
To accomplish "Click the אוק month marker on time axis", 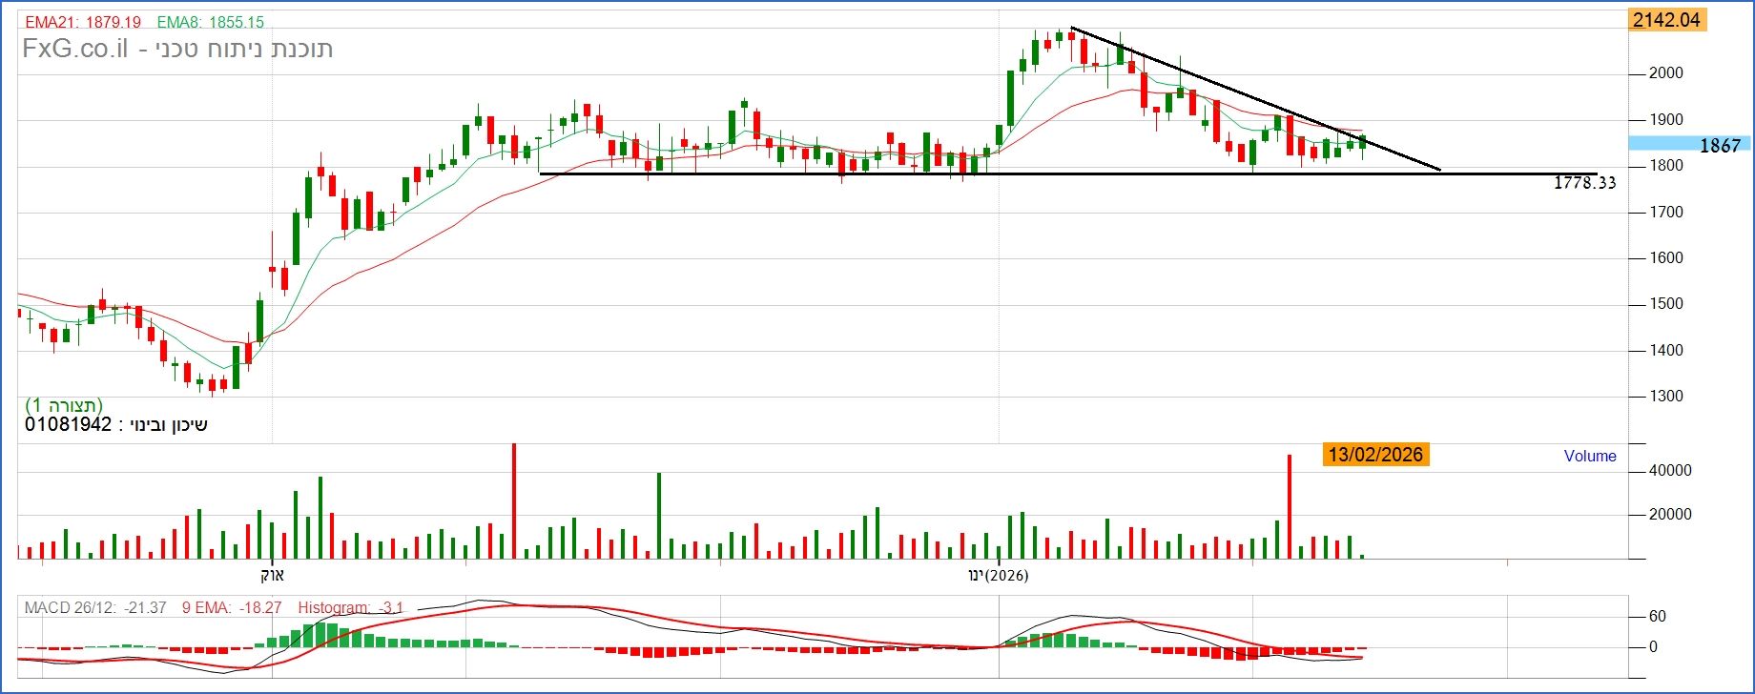I will [x=273, y=575].
